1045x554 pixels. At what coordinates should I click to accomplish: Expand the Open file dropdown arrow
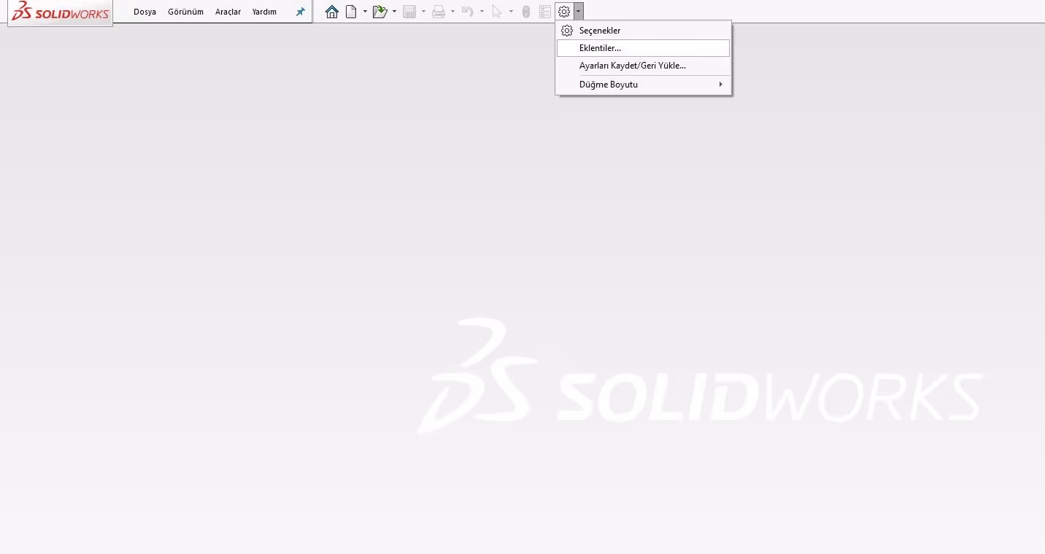tap(394, 12)
